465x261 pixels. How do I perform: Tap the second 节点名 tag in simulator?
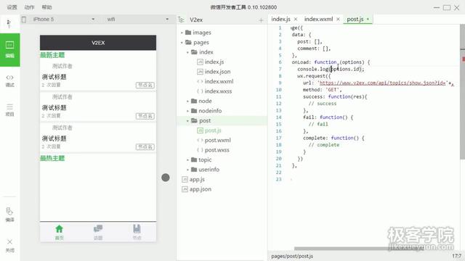coord(145,116)
